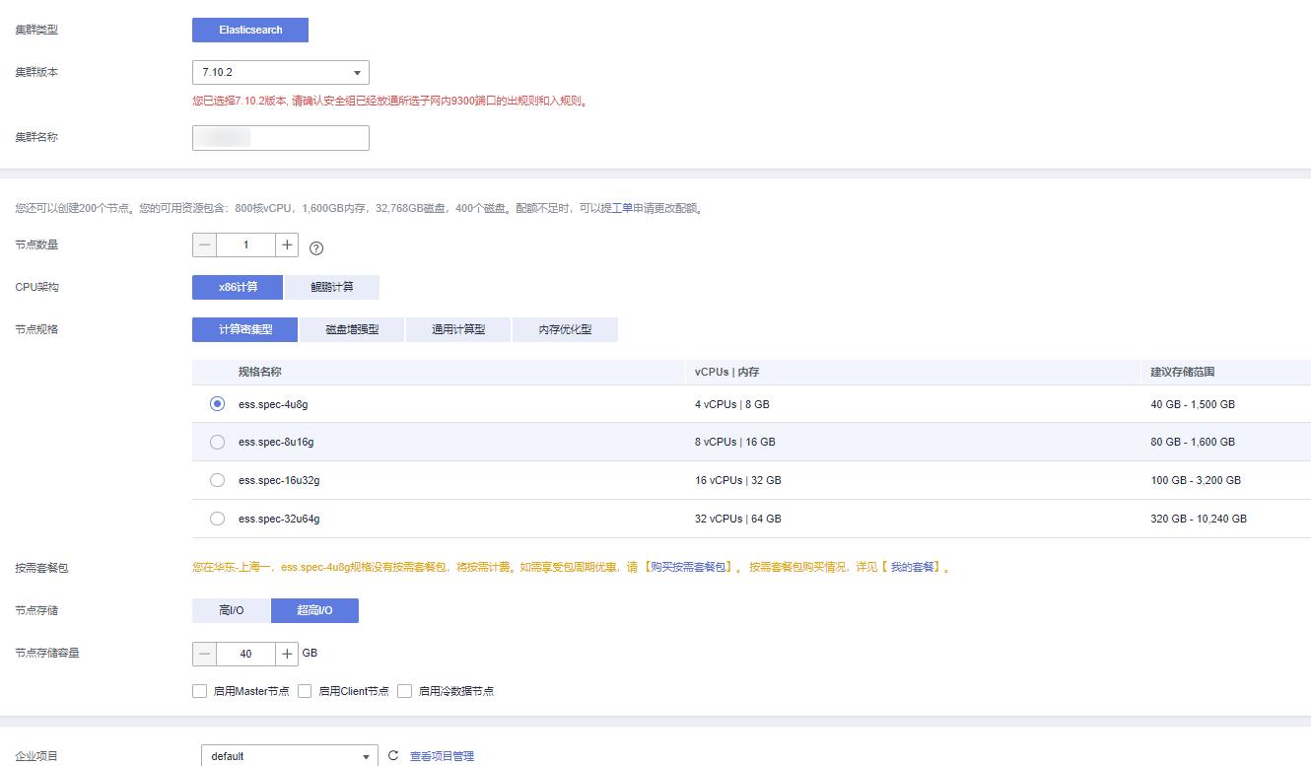Screen dimensions: 1311x766
Task: Switch node storage to 高I/O
Action: point(231,610)
